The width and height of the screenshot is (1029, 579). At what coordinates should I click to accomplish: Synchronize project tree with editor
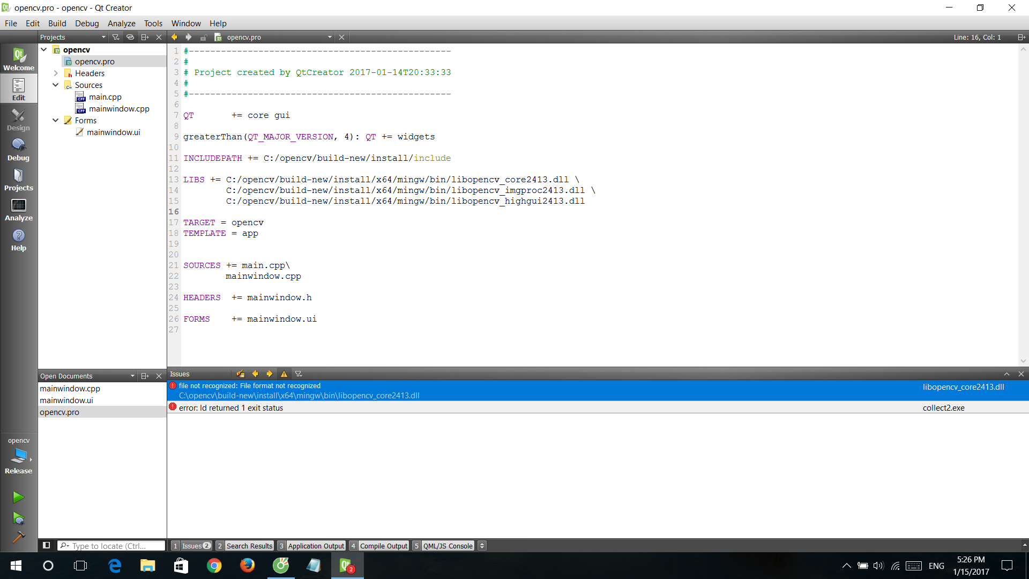tap(130, 37)
